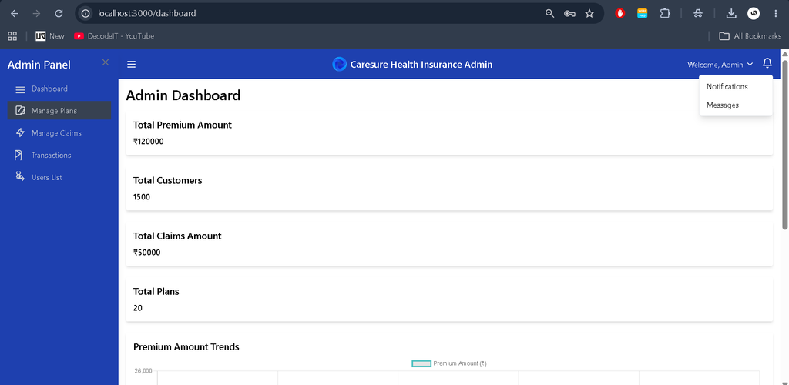Open Transactions in sidebar
The height and width of the screenshot is (385, 789).
(59, 155)
